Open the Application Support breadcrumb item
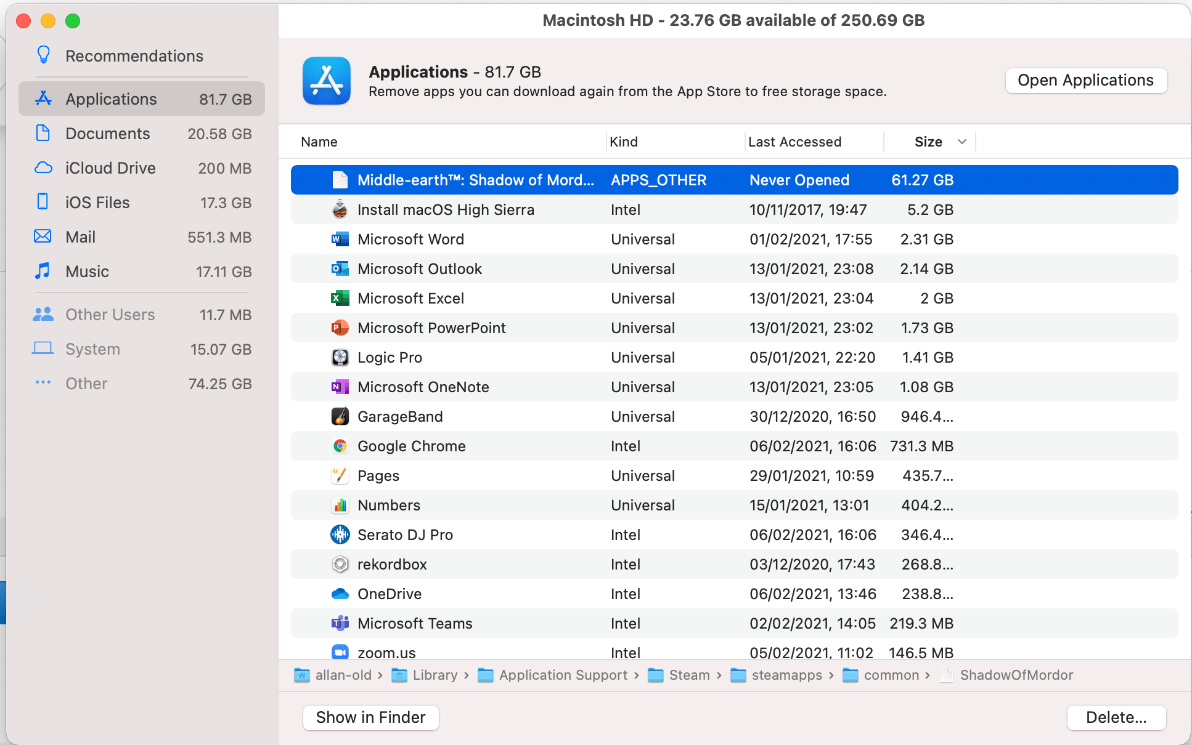 point(562,675)
